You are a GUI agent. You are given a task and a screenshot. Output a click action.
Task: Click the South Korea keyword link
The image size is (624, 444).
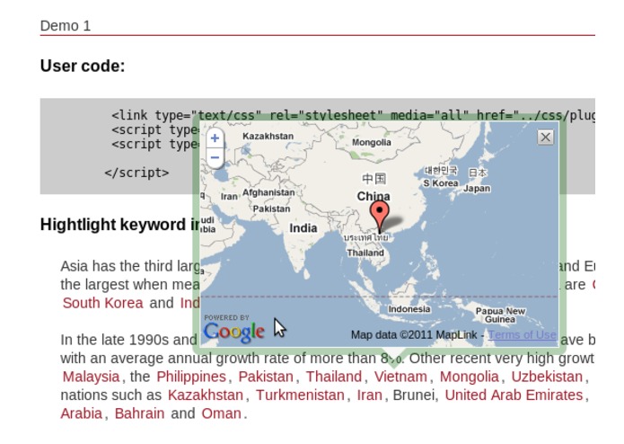click(x=102, y=303)
